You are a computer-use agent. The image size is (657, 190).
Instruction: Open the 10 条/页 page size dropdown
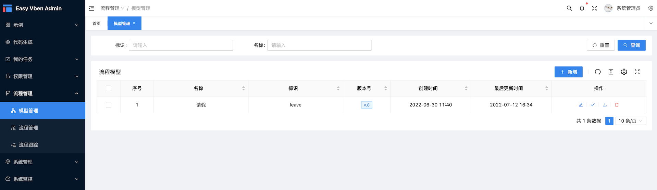pyautogui.click(x=631, y=121)
